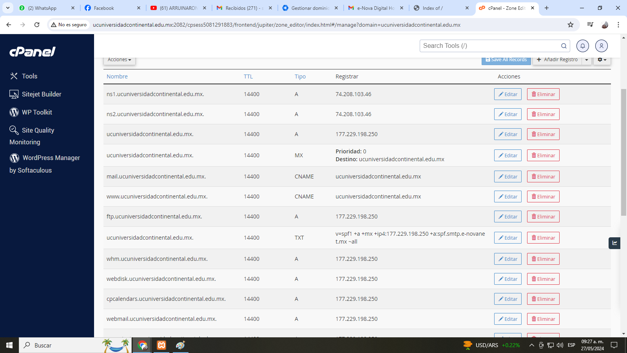Open XAMPP from the Windows taskbar
Image resolution: width=627 pixels, height=353 pixels.
(x=161, y=345)
